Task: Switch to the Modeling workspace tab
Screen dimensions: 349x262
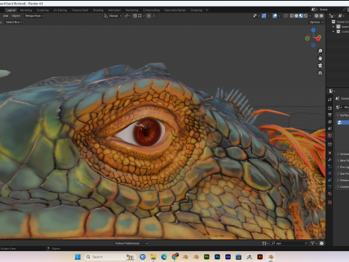Action: coord(26,10)
